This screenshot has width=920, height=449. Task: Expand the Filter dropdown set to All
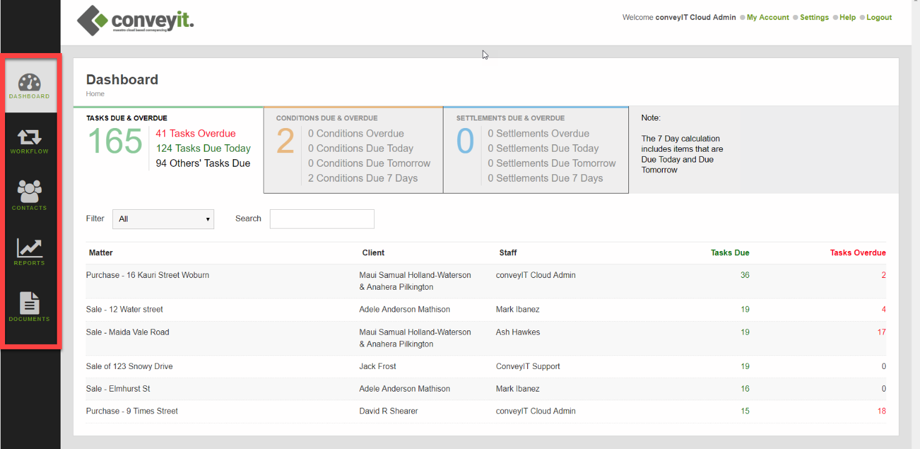163,219
